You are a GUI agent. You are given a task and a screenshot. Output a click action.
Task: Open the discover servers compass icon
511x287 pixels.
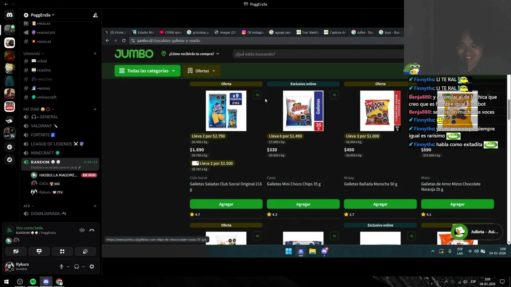[10, 160]
